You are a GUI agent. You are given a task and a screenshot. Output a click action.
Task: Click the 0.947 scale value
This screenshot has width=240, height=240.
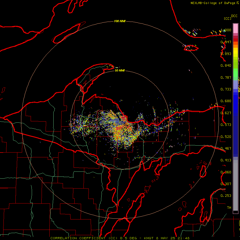tap(226, 42)
